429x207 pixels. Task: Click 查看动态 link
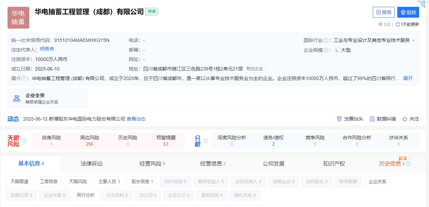pyautogui.click(x=136, y=119)
